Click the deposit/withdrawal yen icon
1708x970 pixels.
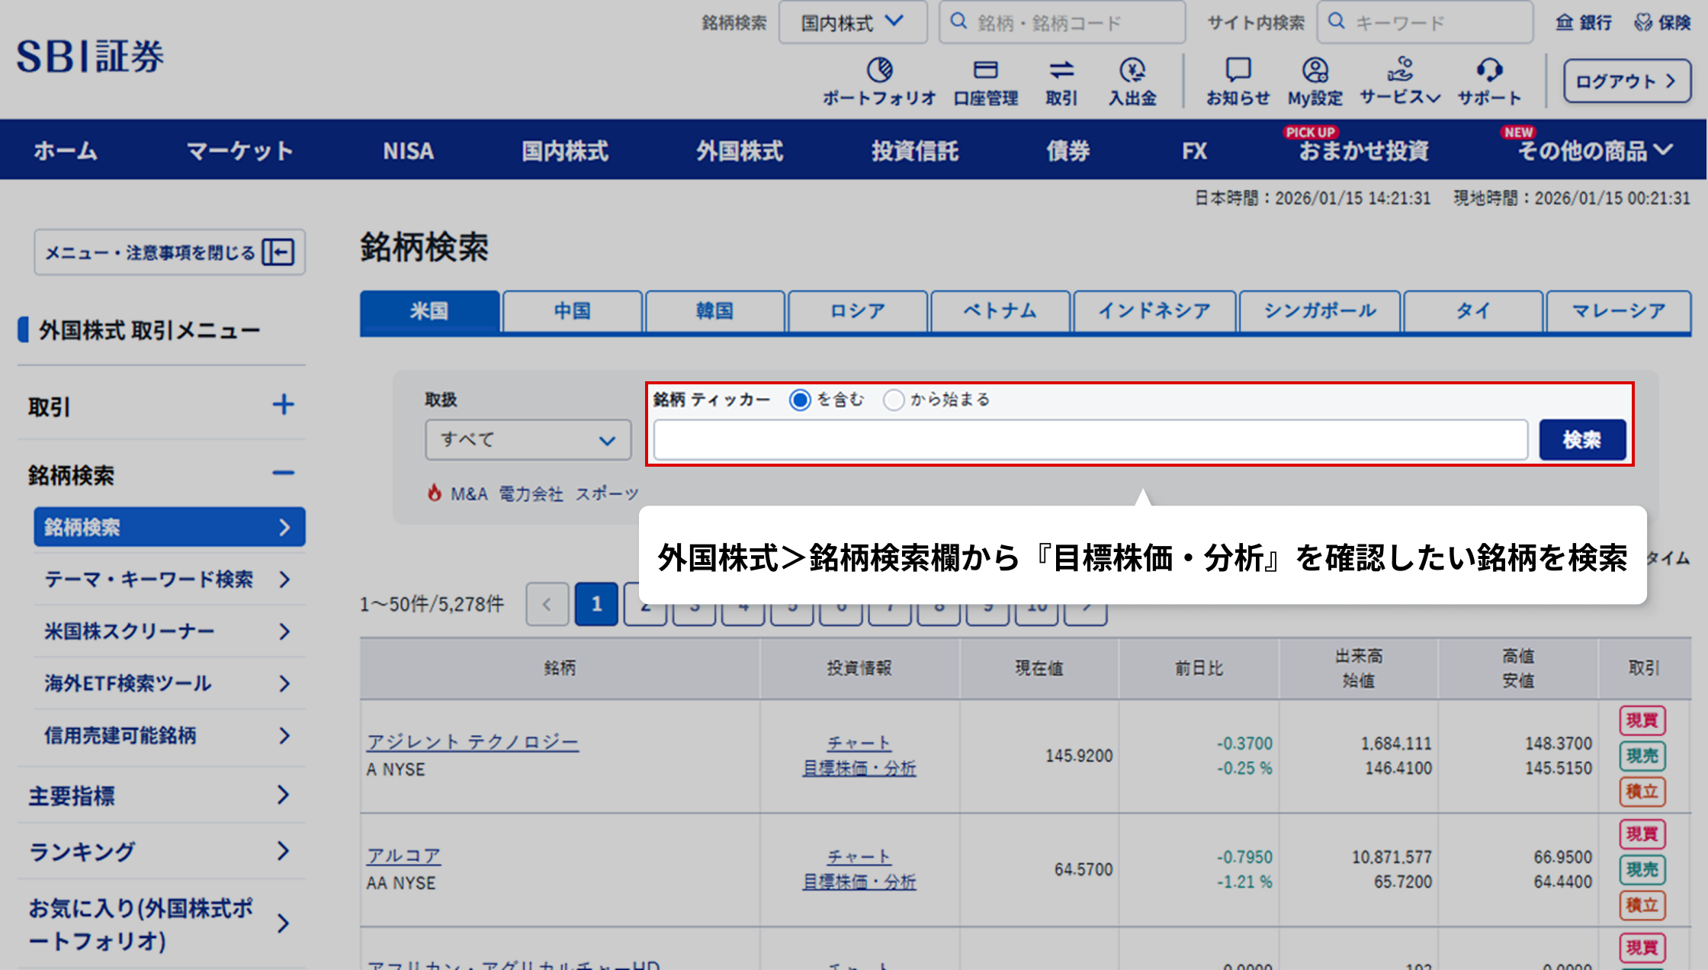pos(1132,70)
